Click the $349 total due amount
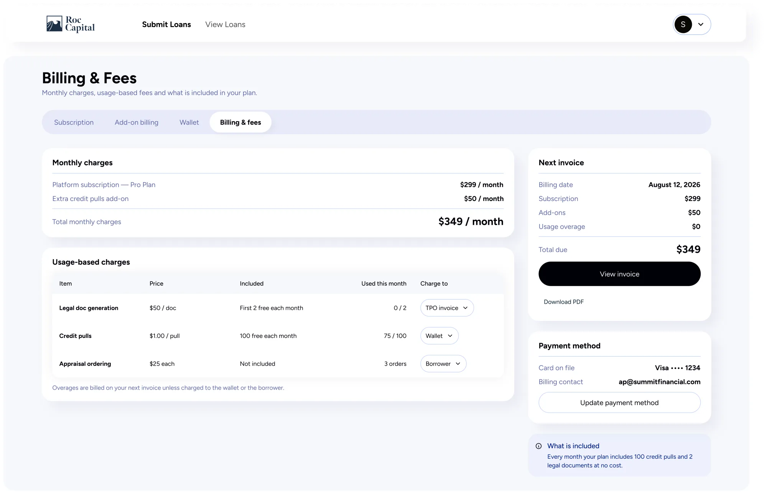The height and width of the screenshot is (494, 767). (688, 250)
